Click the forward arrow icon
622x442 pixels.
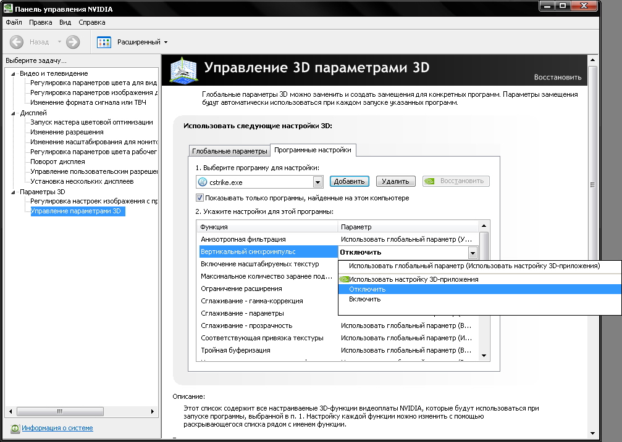tap(73, 42)
